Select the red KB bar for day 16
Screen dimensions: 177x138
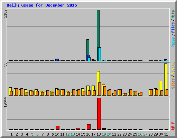(88, 127)
